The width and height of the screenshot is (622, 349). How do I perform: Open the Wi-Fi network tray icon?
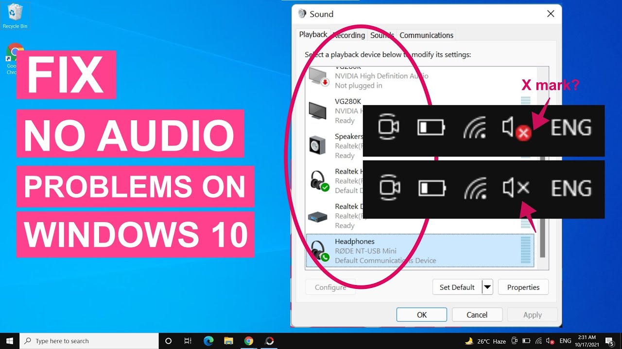coord(538,341)
